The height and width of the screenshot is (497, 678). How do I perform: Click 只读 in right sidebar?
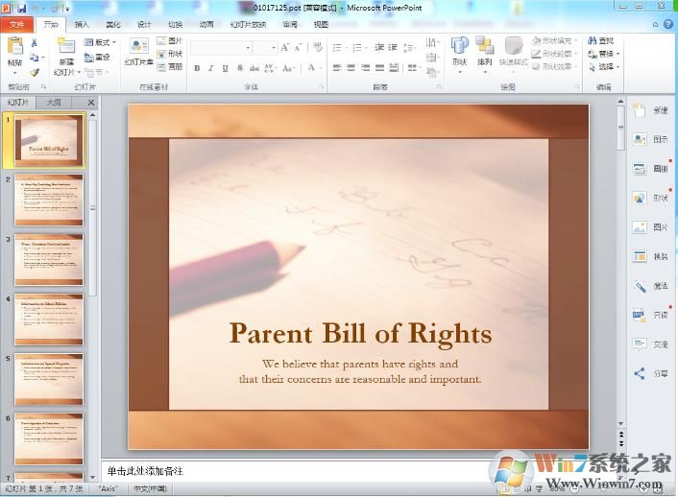coord(650,315)
